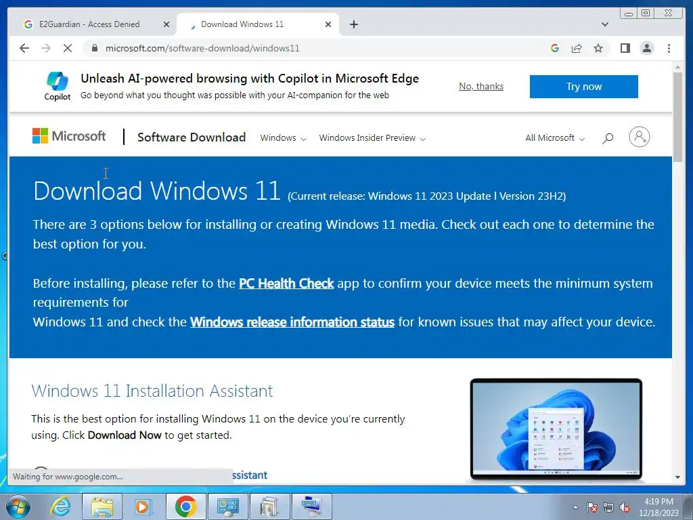Bookmark this page with the star

[x=598, y=48]
